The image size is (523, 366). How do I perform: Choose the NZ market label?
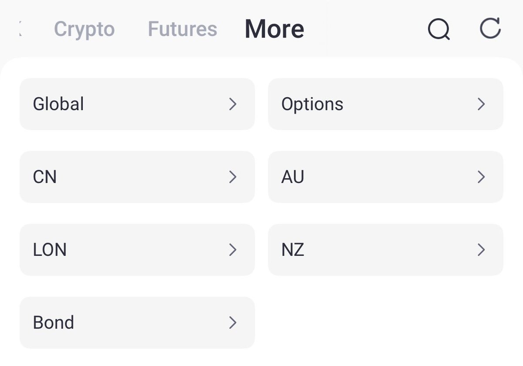pos(293,250)
